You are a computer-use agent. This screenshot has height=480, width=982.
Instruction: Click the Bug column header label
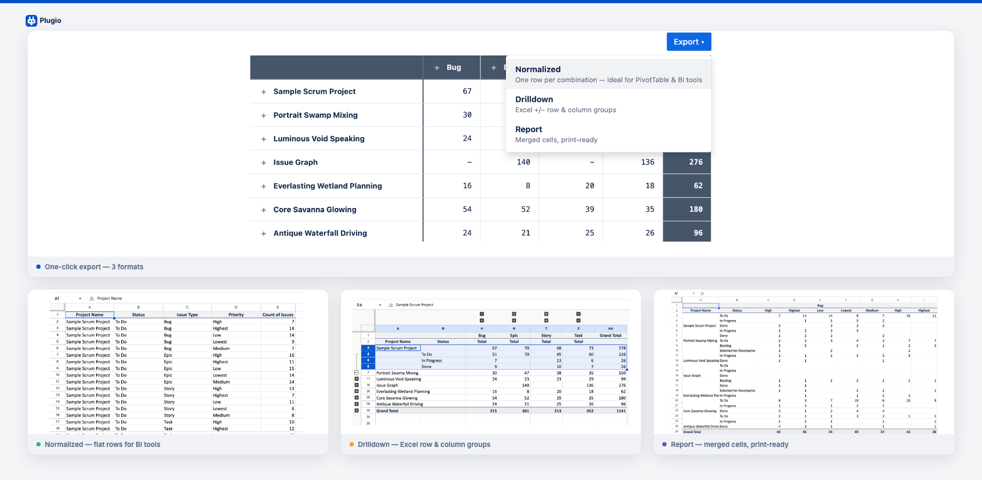pos(454,68)
